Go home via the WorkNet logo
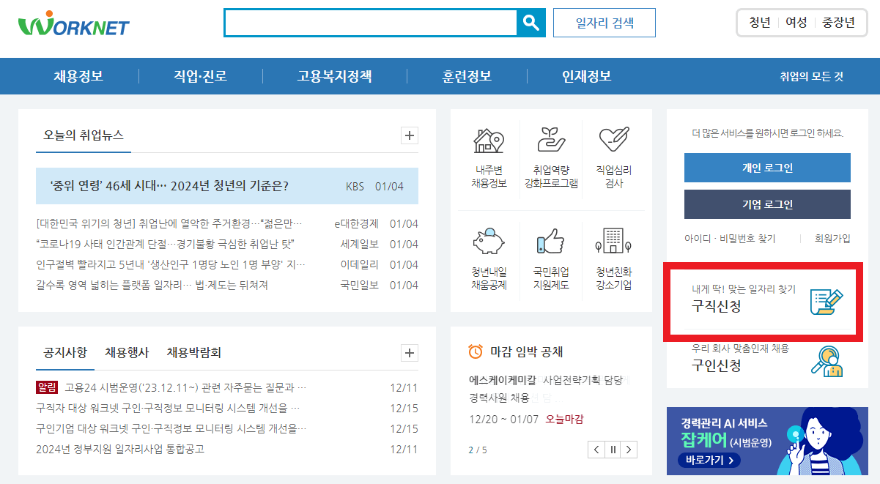The height and width of the screenshot is (484, 880). point(73,24)
